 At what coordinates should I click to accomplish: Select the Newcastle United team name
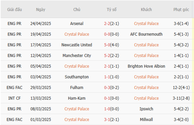(x=77, y=45)
